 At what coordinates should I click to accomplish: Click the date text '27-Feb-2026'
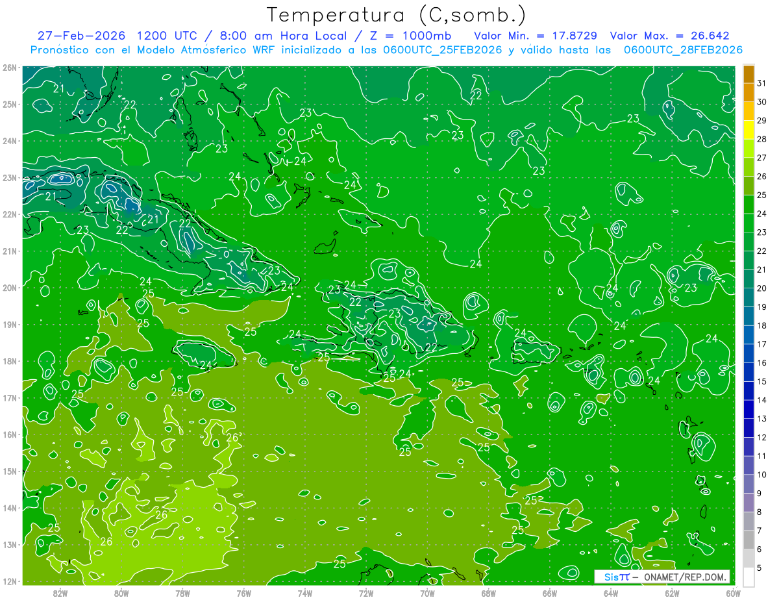pos(80,36)
